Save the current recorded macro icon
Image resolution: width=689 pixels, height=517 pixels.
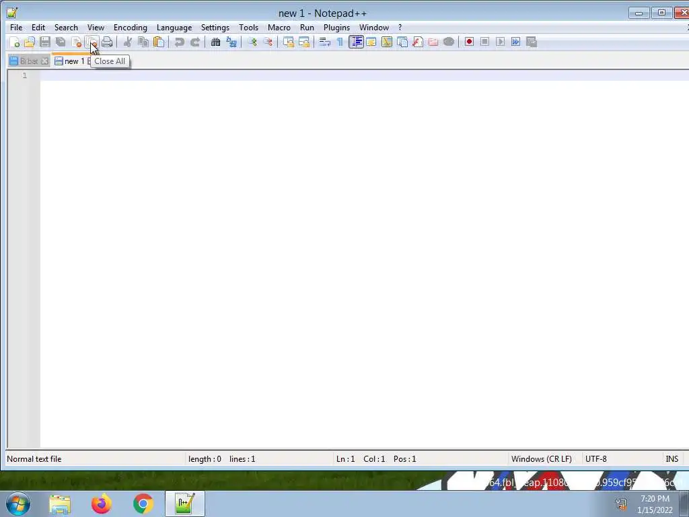click(x=532, y=42)
